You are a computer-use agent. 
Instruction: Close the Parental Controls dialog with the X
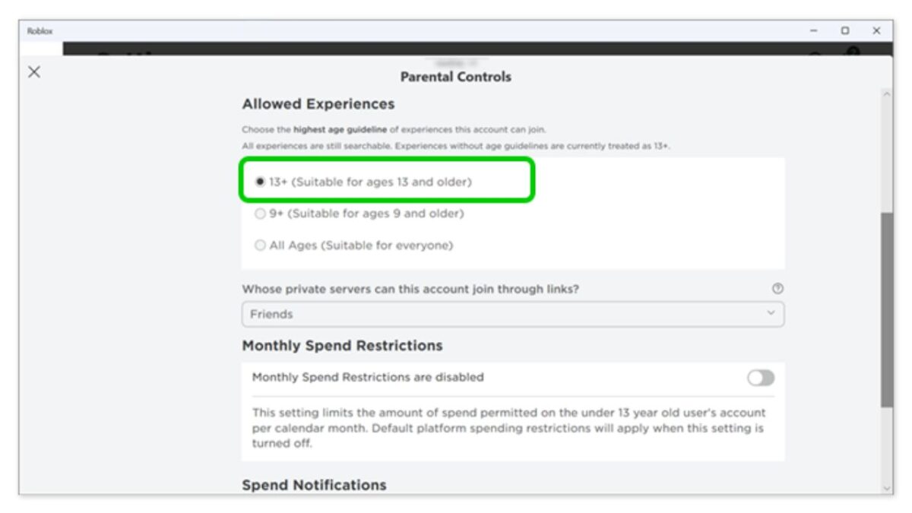pyautogui.click(x=33, y=73)
